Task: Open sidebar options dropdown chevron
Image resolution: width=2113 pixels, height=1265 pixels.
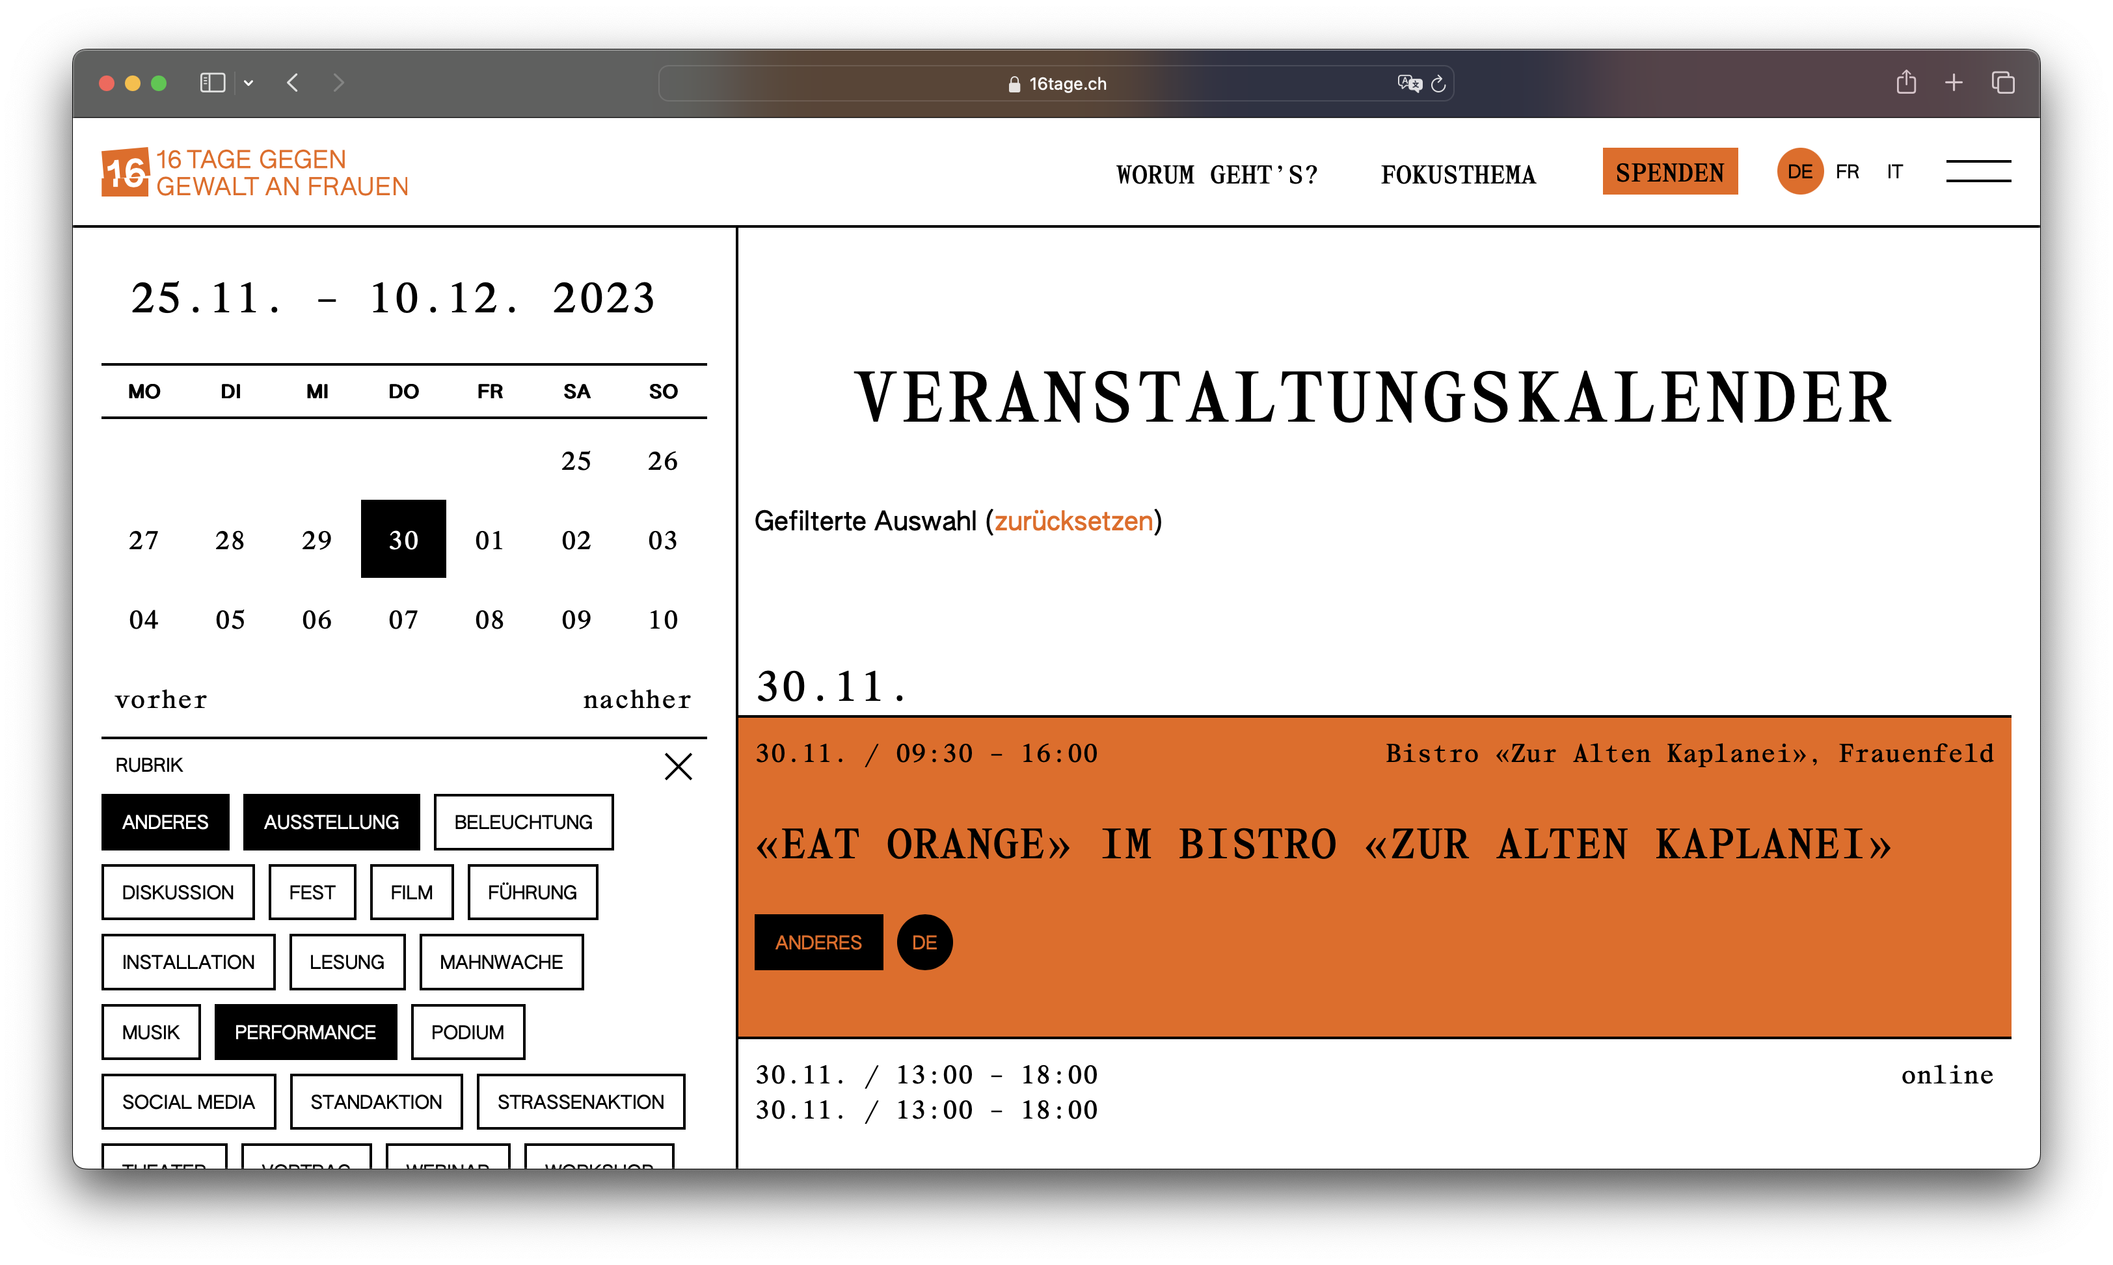Action: click(249, 83)
